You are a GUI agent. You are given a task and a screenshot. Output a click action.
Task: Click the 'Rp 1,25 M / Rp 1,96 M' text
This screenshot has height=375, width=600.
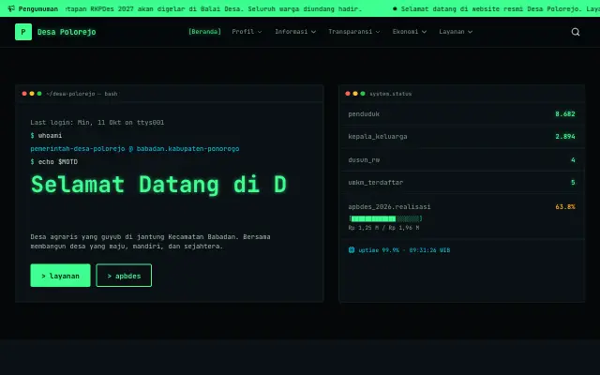click(x=383, y=228)
